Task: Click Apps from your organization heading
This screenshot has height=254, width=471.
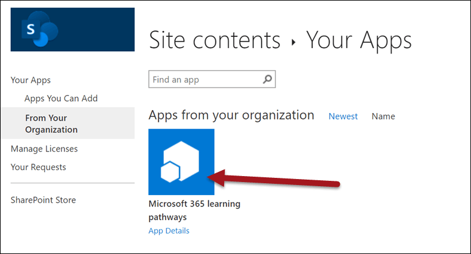Action: pyautogui.click(x=231, y=115)
